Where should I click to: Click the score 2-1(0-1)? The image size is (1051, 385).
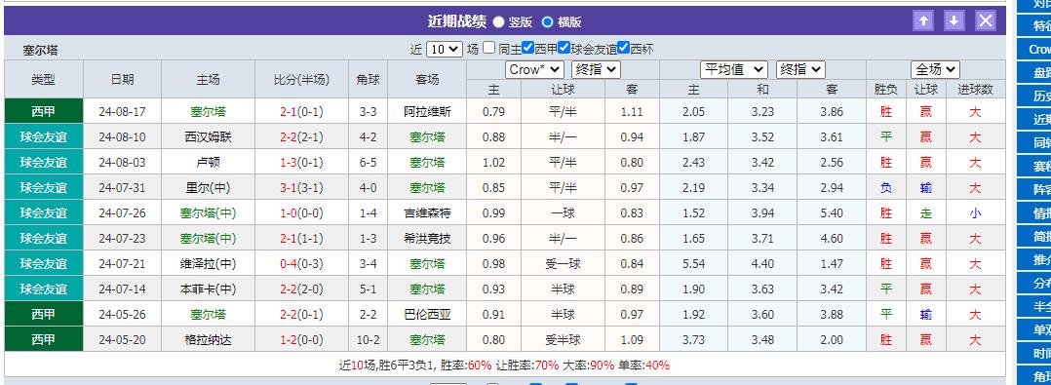(301, 112)
